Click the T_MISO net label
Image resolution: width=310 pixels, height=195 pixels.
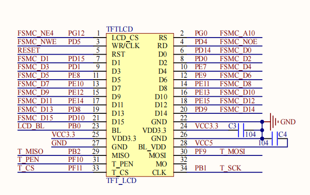coord(30,151)
